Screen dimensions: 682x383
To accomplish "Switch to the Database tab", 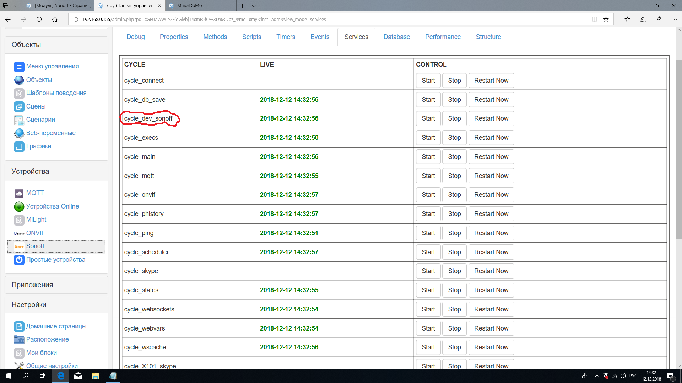I will (x=396, y=37).
